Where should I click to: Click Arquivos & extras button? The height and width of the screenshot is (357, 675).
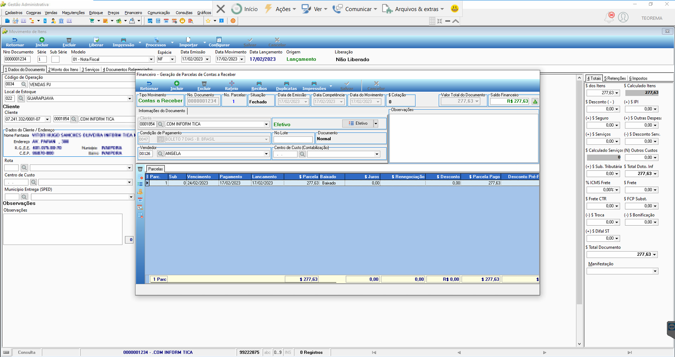coord(413,9)
